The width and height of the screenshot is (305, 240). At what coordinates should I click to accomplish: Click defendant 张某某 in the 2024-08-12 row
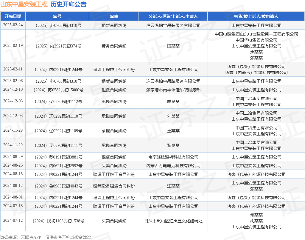(256, 189)
